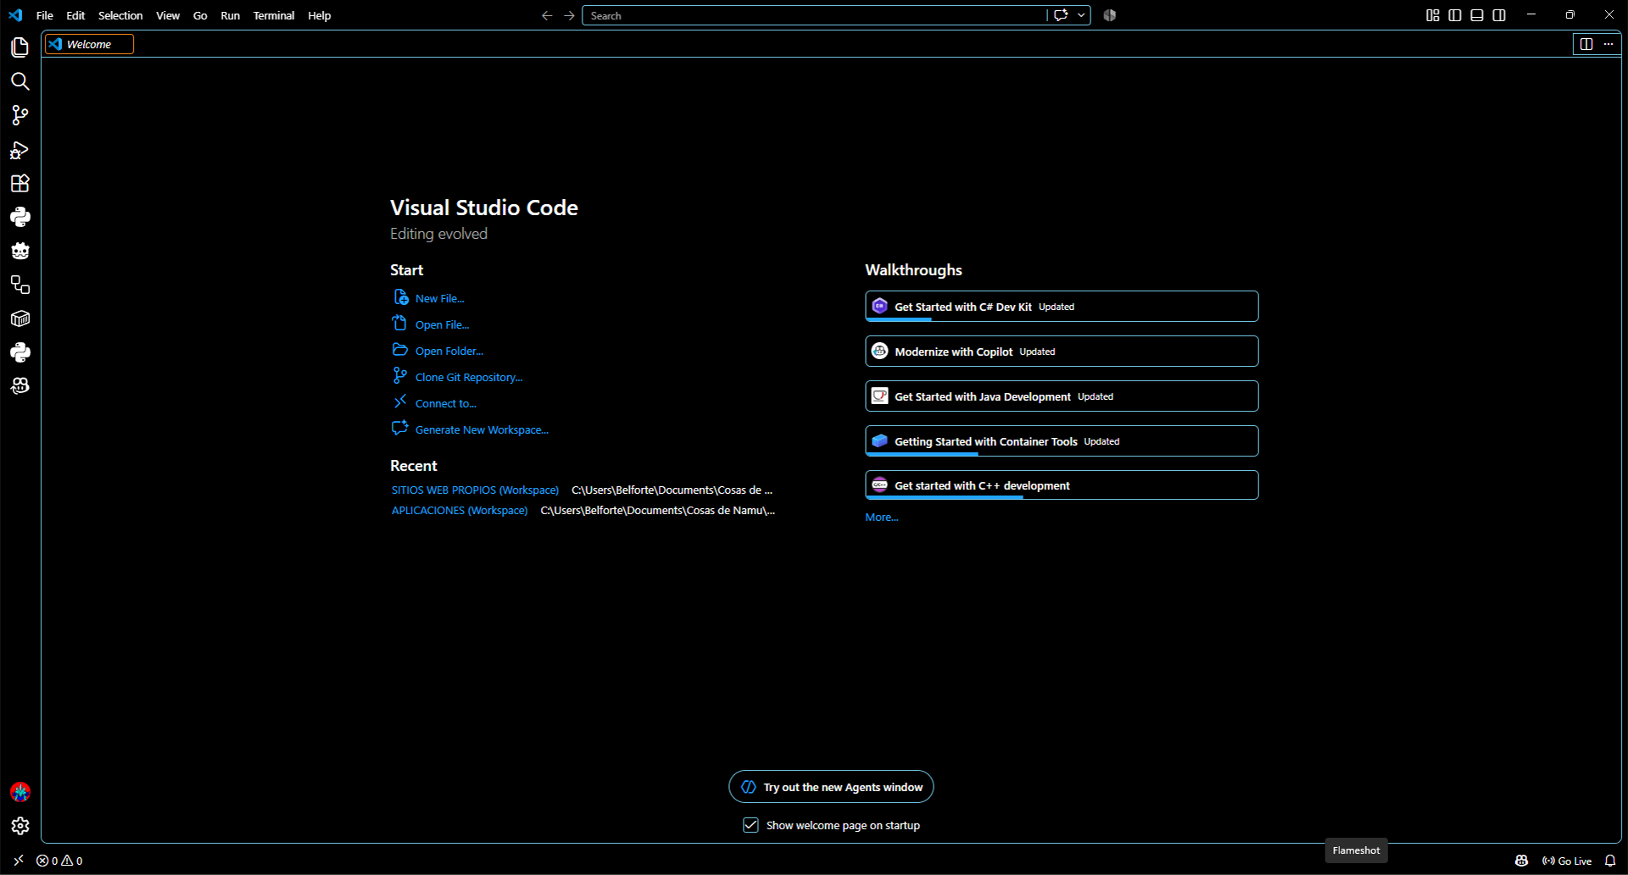1628x875 pixels.
Task: Open the Python icon directly below Extensions
Action: tap(20, 218)
